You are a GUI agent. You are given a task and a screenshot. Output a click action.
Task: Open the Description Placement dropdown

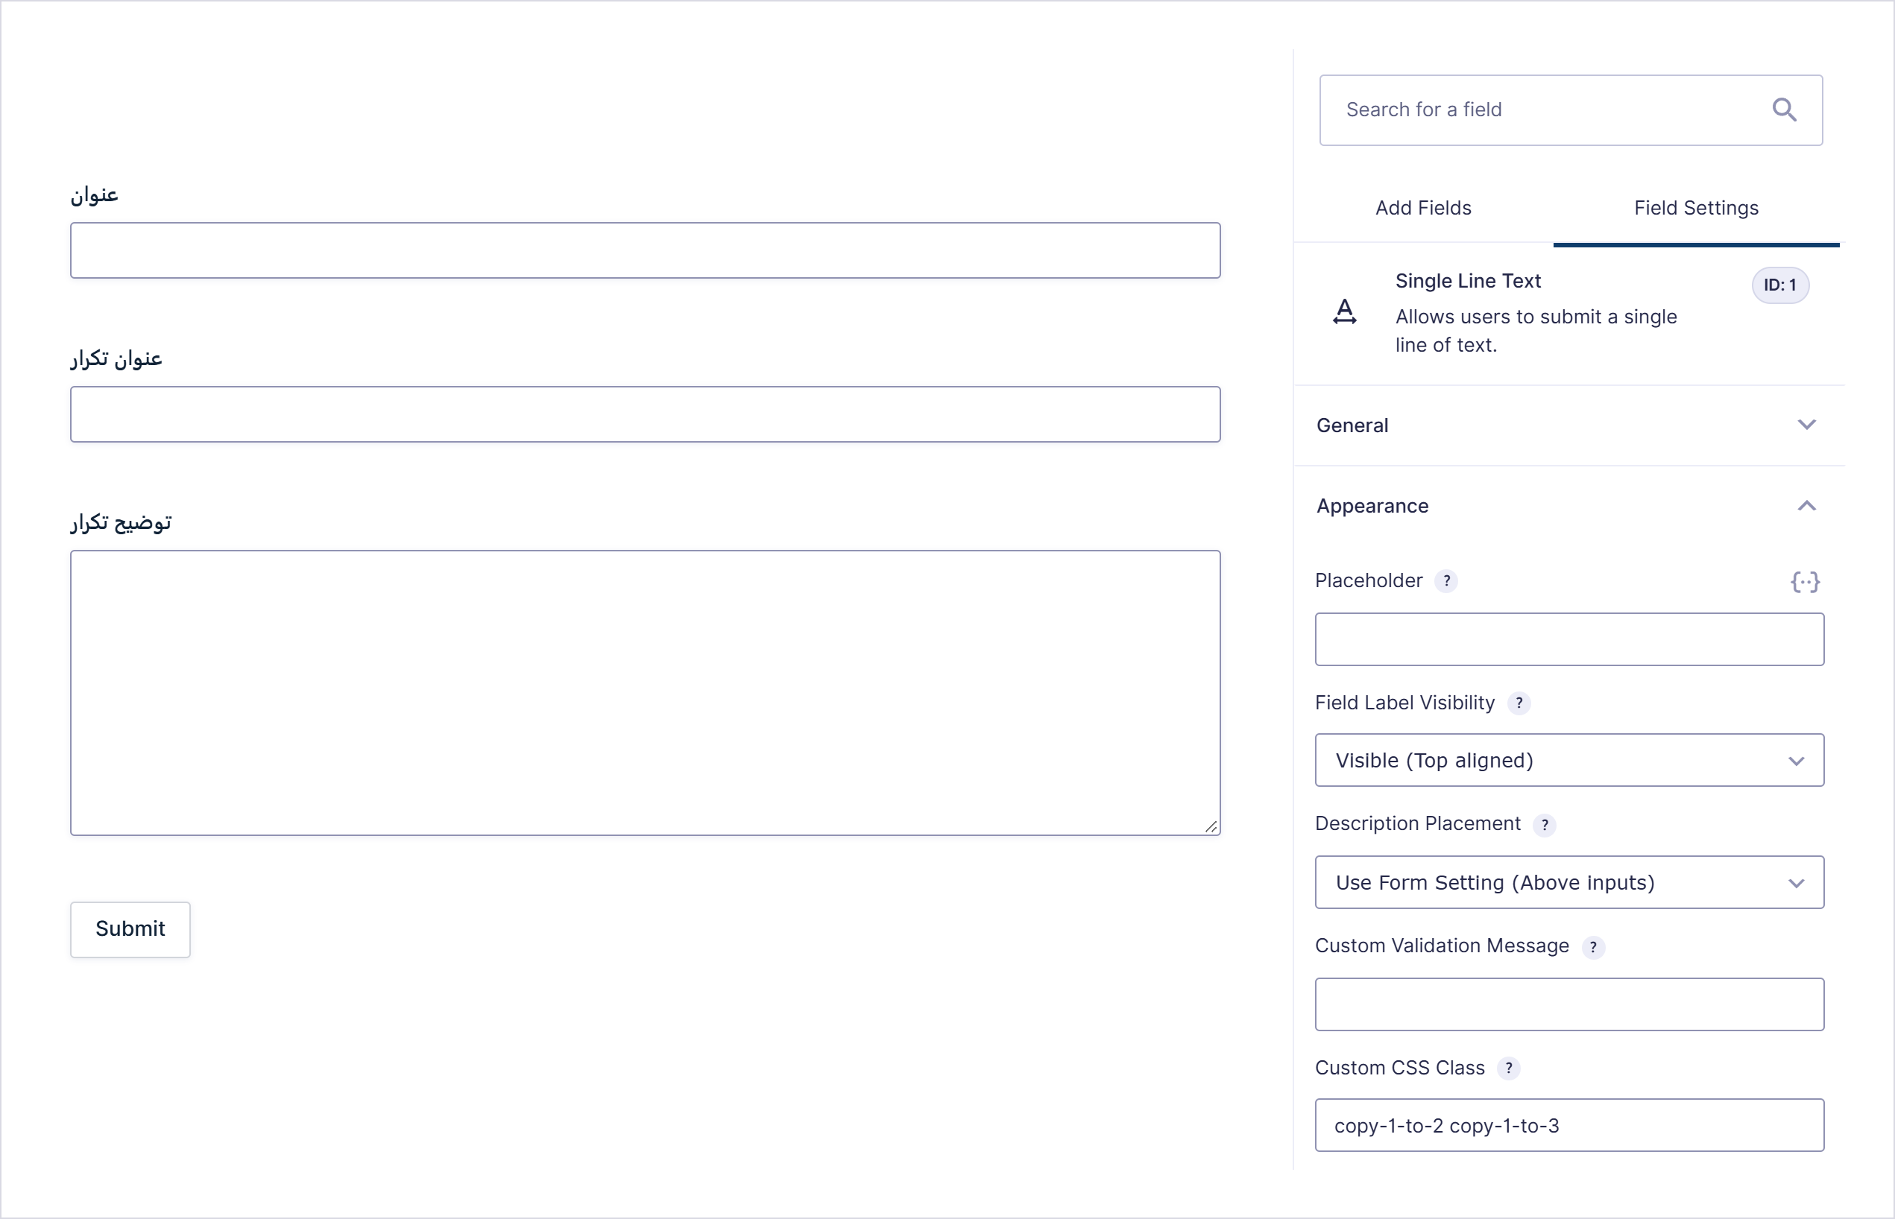[x=1568, y=881]
